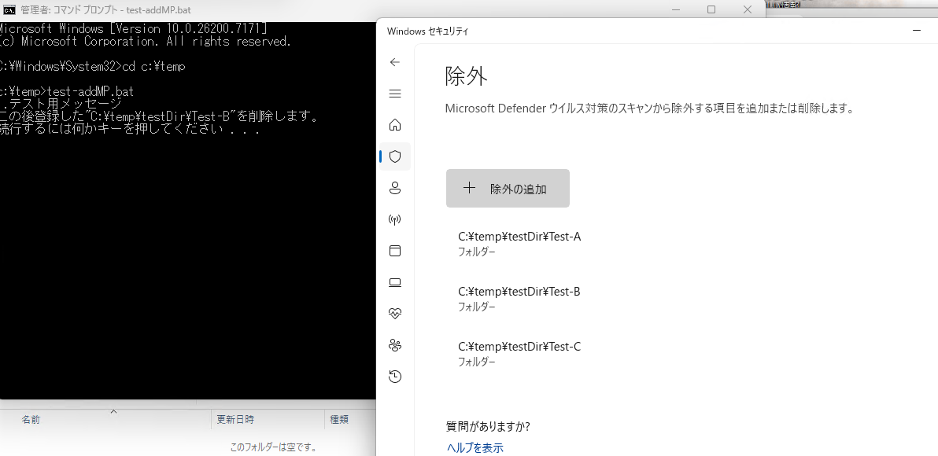
Task: Sort by 名前 column in Explorer
Action: point(31,420)
